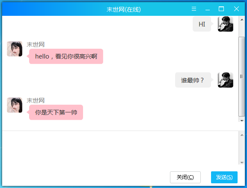Click chat history scroll down arrow
The height and width of the screenshot is (188, 247).
click(x=242, y=120)
